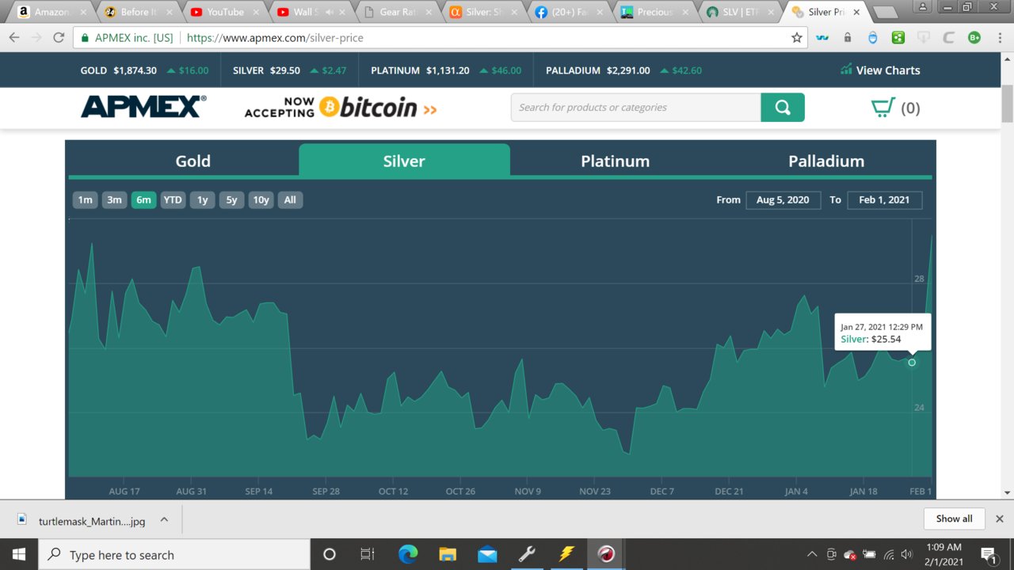Set chart range to 10y
Viewport: 1014px width, 570px height.
tap(261, 199)
